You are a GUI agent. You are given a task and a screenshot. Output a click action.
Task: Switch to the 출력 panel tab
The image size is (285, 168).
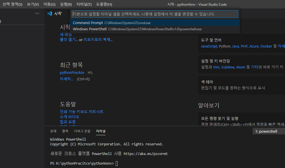click(x=65, y=131)
